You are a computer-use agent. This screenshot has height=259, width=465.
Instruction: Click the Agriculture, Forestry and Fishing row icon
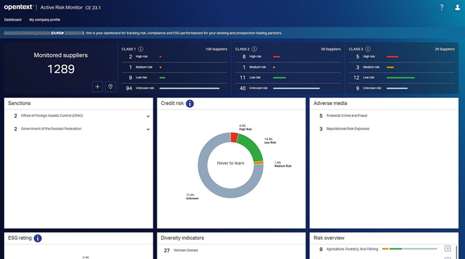(448, 248)
